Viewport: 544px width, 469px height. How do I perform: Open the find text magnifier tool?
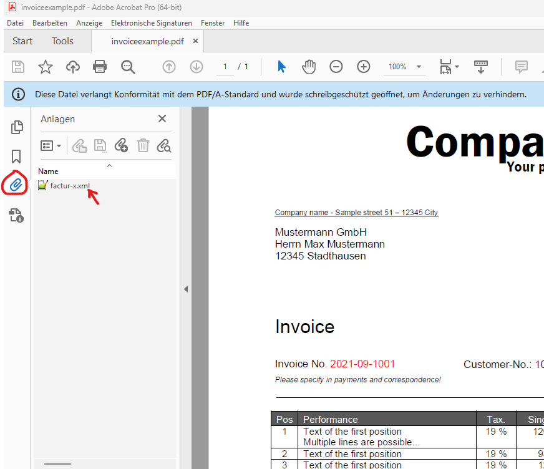tap(128, 67)
